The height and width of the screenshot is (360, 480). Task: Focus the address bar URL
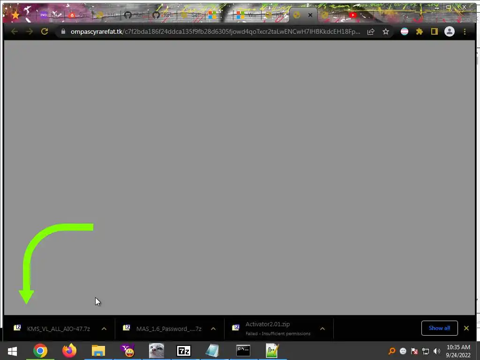(x=215, y=31)
